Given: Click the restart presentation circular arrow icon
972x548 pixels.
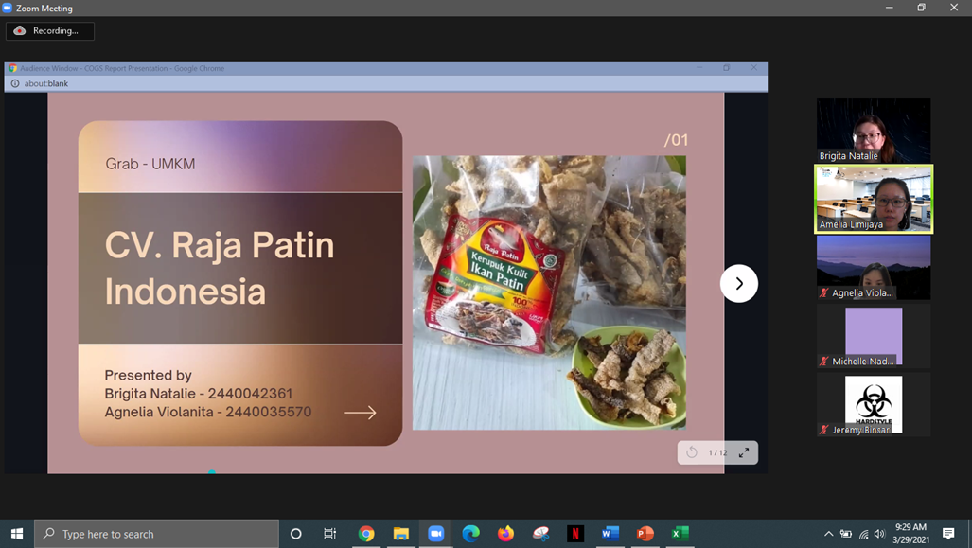Looking at the screenshot, I should click(x=692, y=452).
